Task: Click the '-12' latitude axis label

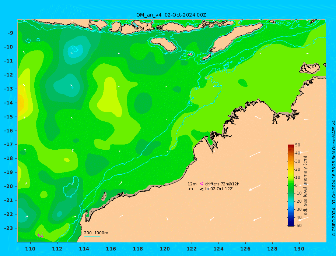Action: [x=8, y=75]
